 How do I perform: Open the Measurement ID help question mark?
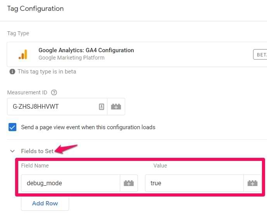tap(54, 92)
